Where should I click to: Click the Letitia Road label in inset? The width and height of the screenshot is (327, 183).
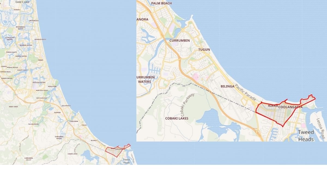(320, 128)
